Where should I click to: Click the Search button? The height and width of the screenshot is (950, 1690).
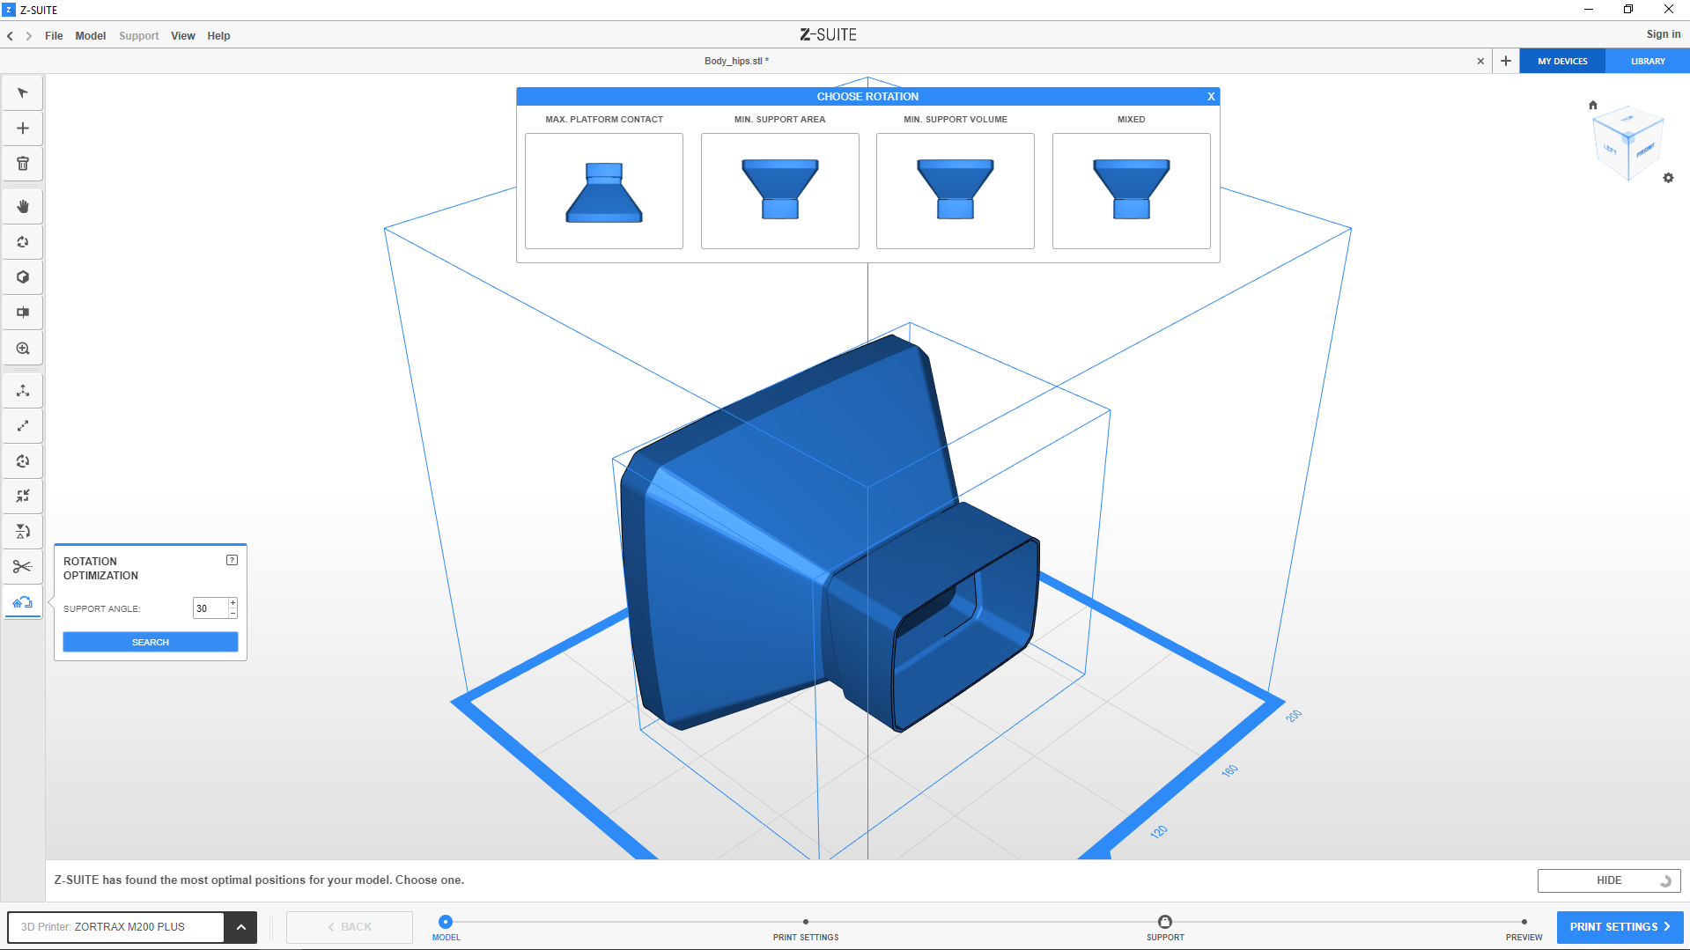pyautogui.click(x=151, y=643)
